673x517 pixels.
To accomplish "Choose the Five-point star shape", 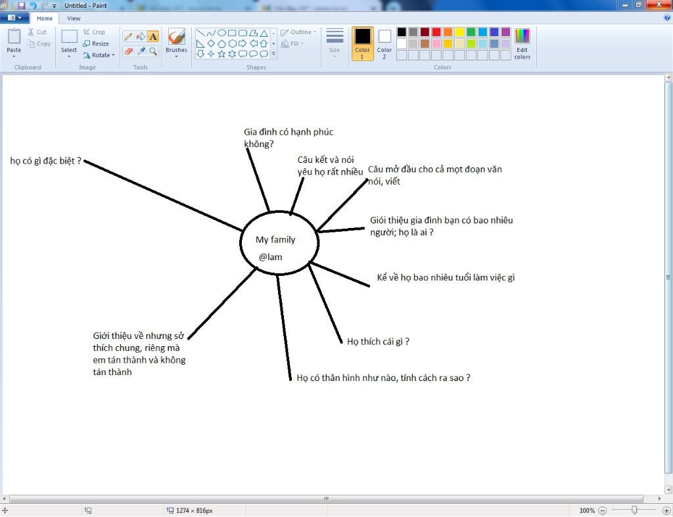I will click(221, 54).
